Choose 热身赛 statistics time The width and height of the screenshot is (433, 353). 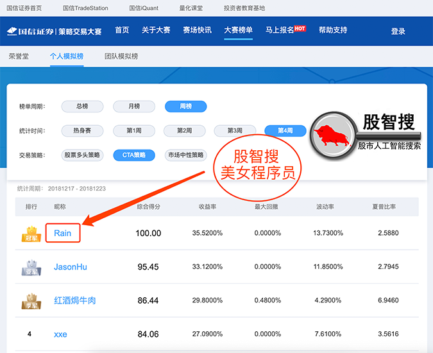click(82, 131)
